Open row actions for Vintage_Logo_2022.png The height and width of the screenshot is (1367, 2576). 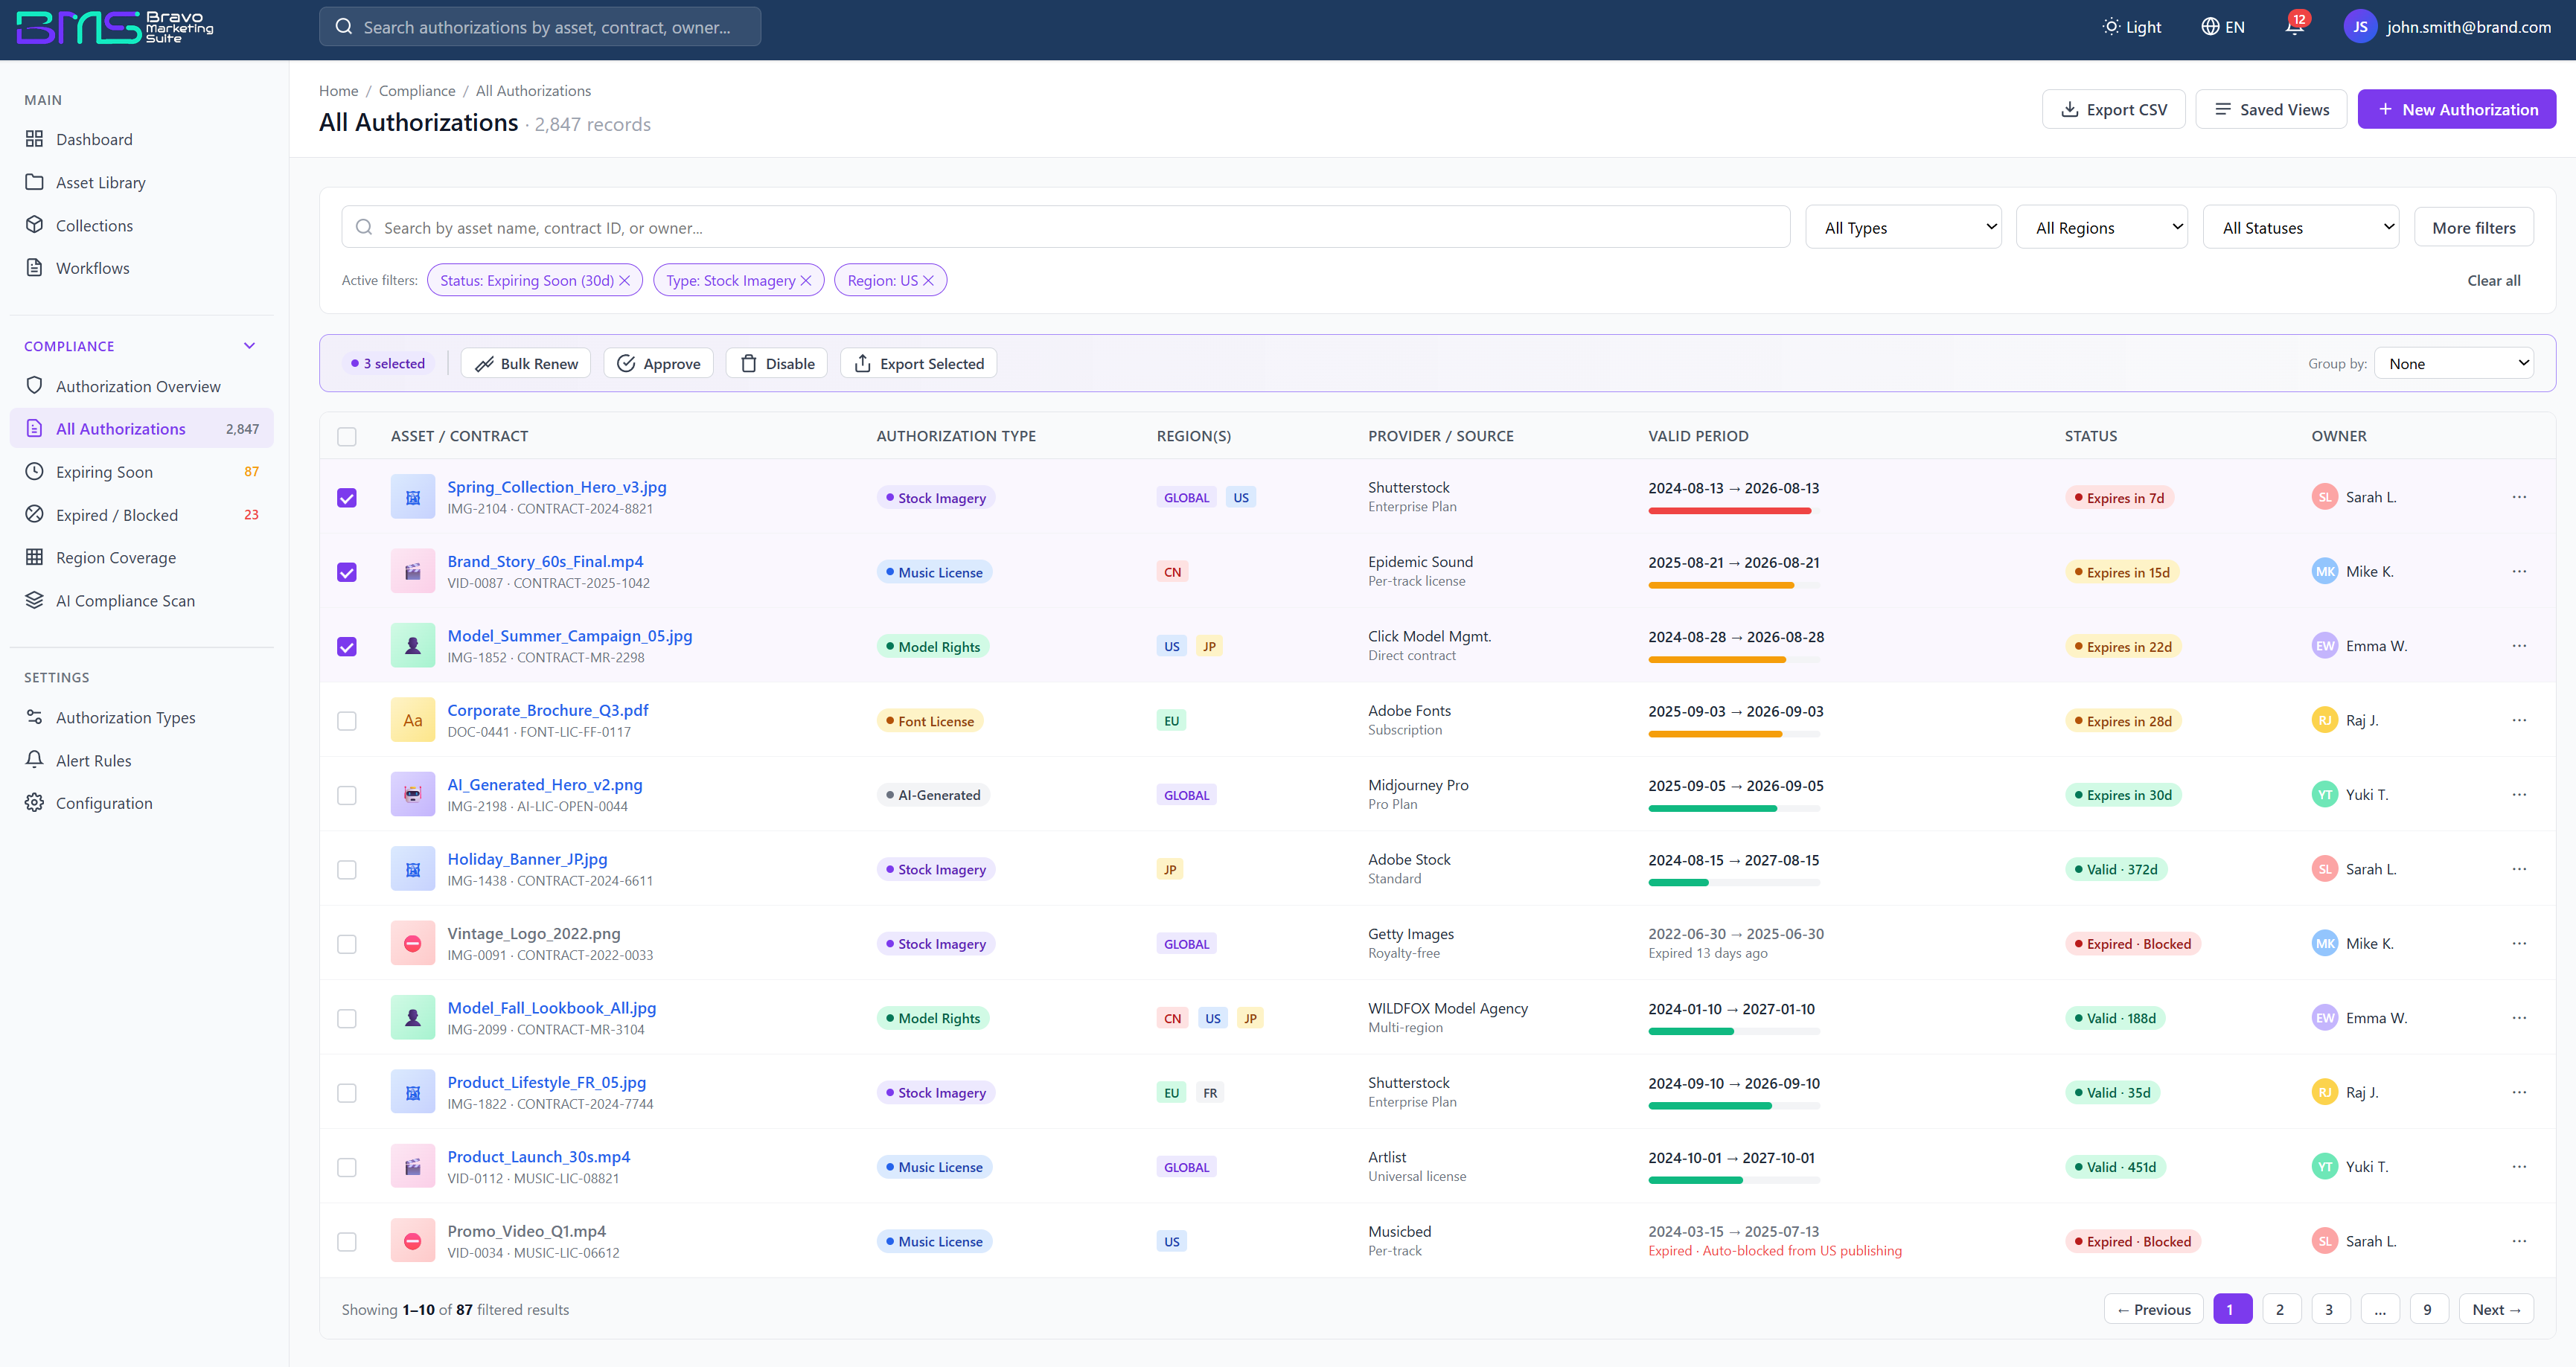(x=2519, y=943)
